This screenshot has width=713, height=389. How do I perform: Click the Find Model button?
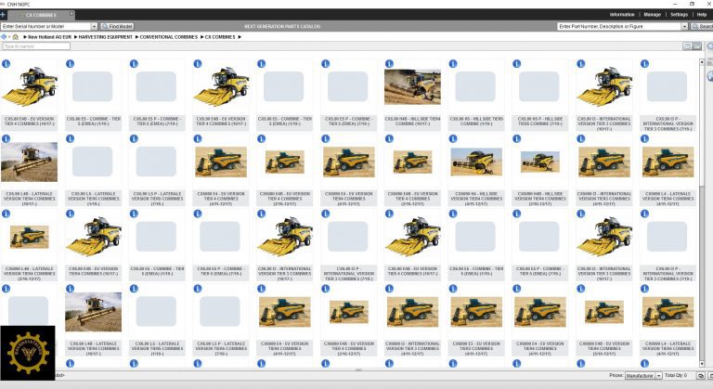117,26
